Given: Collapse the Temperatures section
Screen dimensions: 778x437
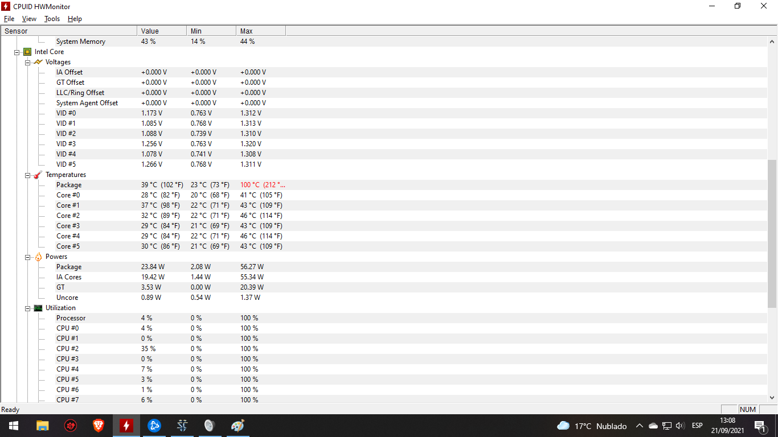Looking at the screenshot, I should 27,175.
